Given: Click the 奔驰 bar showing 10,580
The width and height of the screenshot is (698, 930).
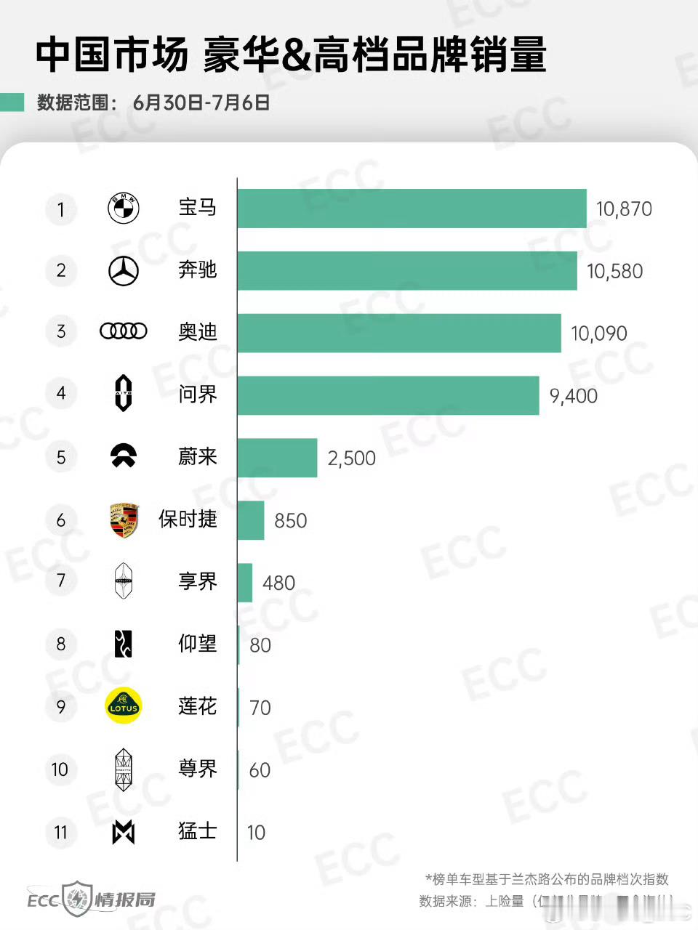Looking at the screenshot, I should (407, 271).
